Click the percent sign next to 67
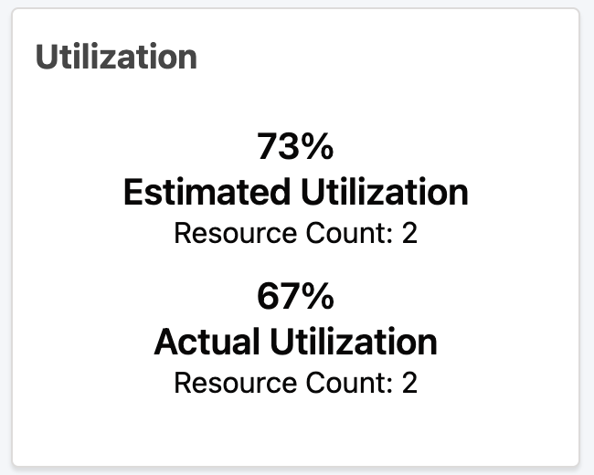This screenshot has width=594, height=475. [x=318, y=296]
